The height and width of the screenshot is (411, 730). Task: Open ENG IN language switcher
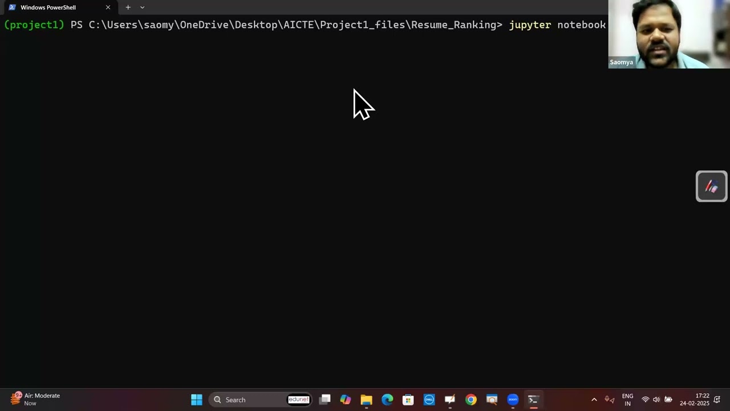tap(627, 400)
